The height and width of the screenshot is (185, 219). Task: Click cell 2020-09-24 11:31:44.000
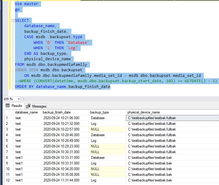pos(65,180)
